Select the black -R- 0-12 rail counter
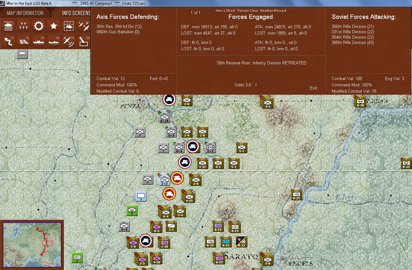 point(241,242)
